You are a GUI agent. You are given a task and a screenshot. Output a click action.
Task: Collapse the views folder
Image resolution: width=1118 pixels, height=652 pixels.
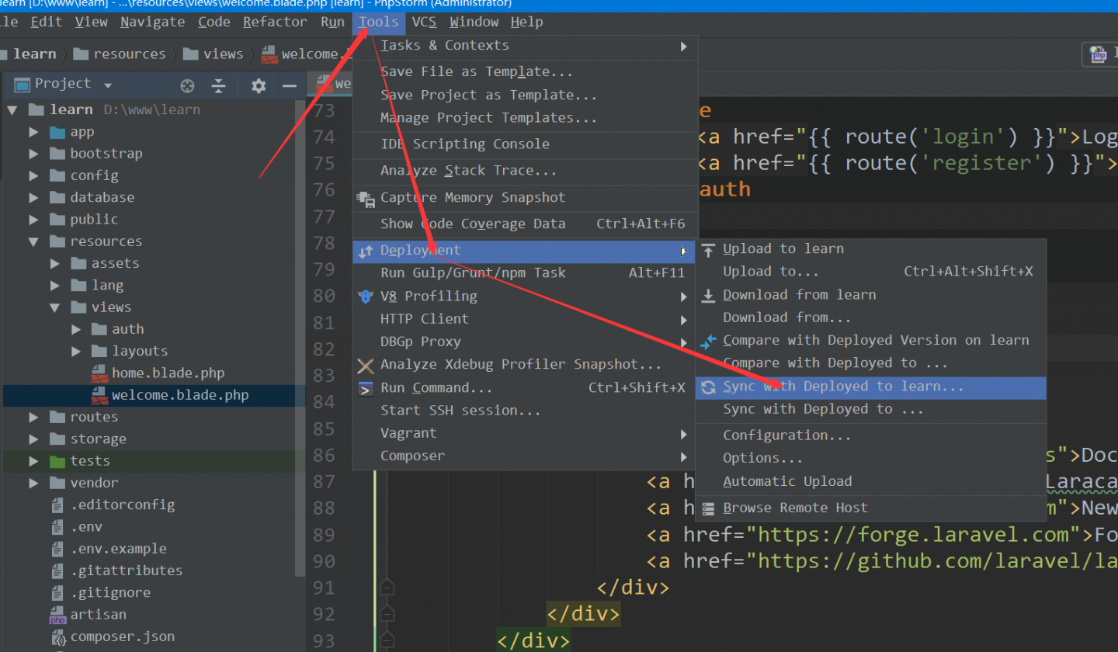pyautogui.click(x=55, y=308)
